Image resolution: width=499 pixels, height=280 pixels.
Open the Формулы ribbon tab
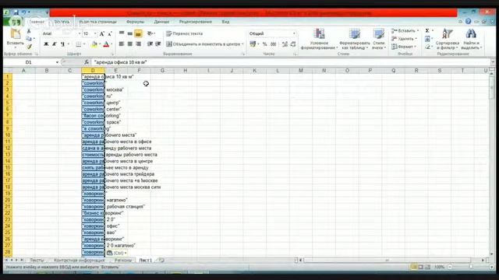tap(135, 22)
